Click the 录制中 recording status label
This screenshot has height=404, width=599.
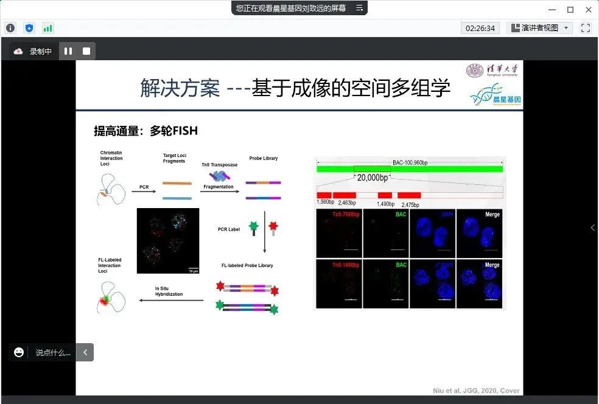pos(41,52)
